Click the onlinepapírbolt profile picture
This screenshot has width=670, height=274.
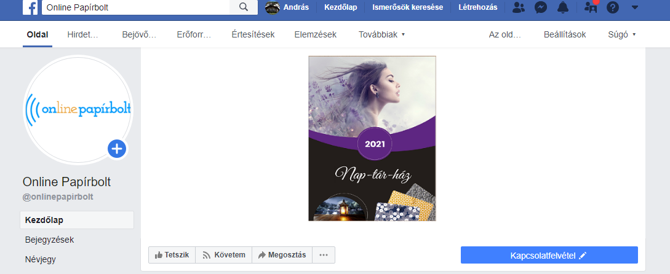[78, 110]
